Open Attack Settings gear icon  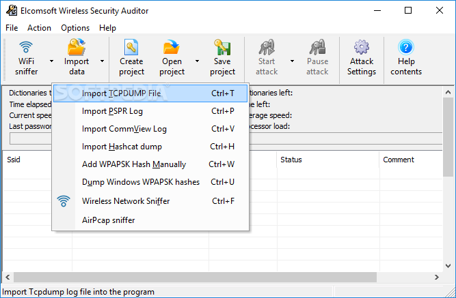tap(362, 47)
